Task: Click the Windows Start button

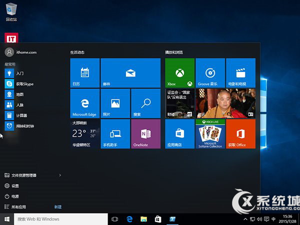Action: coord(7,219)
